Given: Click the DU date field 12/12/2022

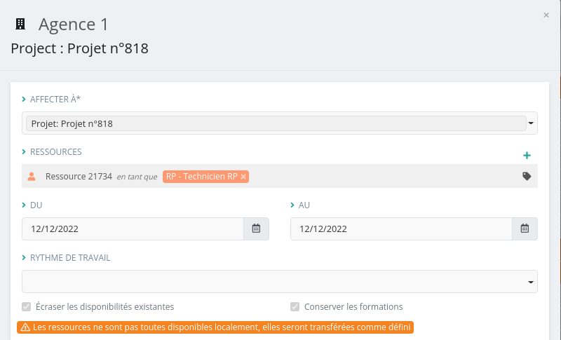Looking at the screenshot, I should pos(133,229).
